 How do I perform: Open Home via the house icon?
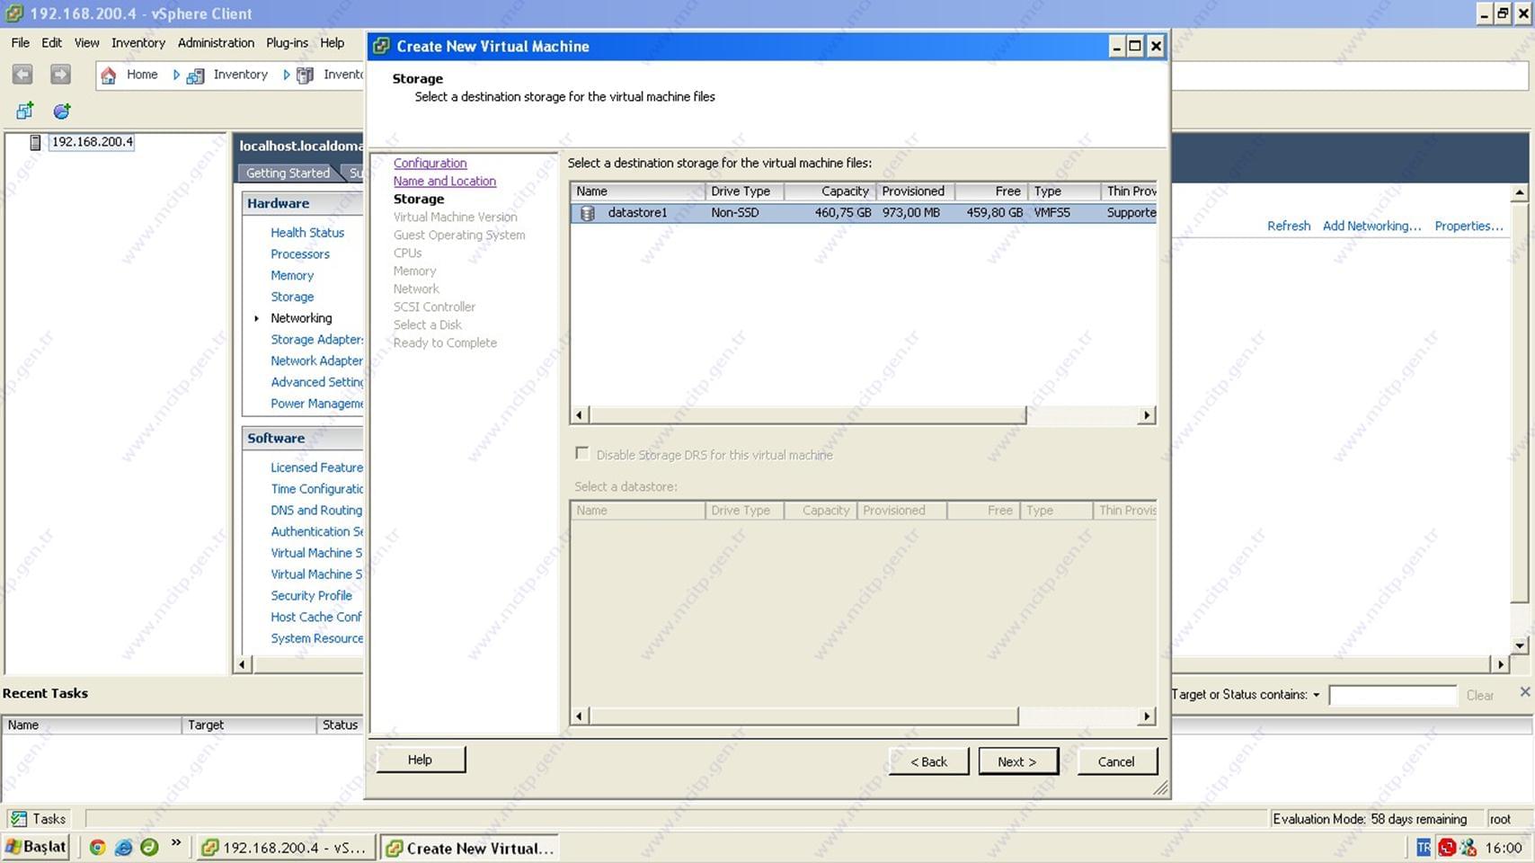click(x=108, y=76)
